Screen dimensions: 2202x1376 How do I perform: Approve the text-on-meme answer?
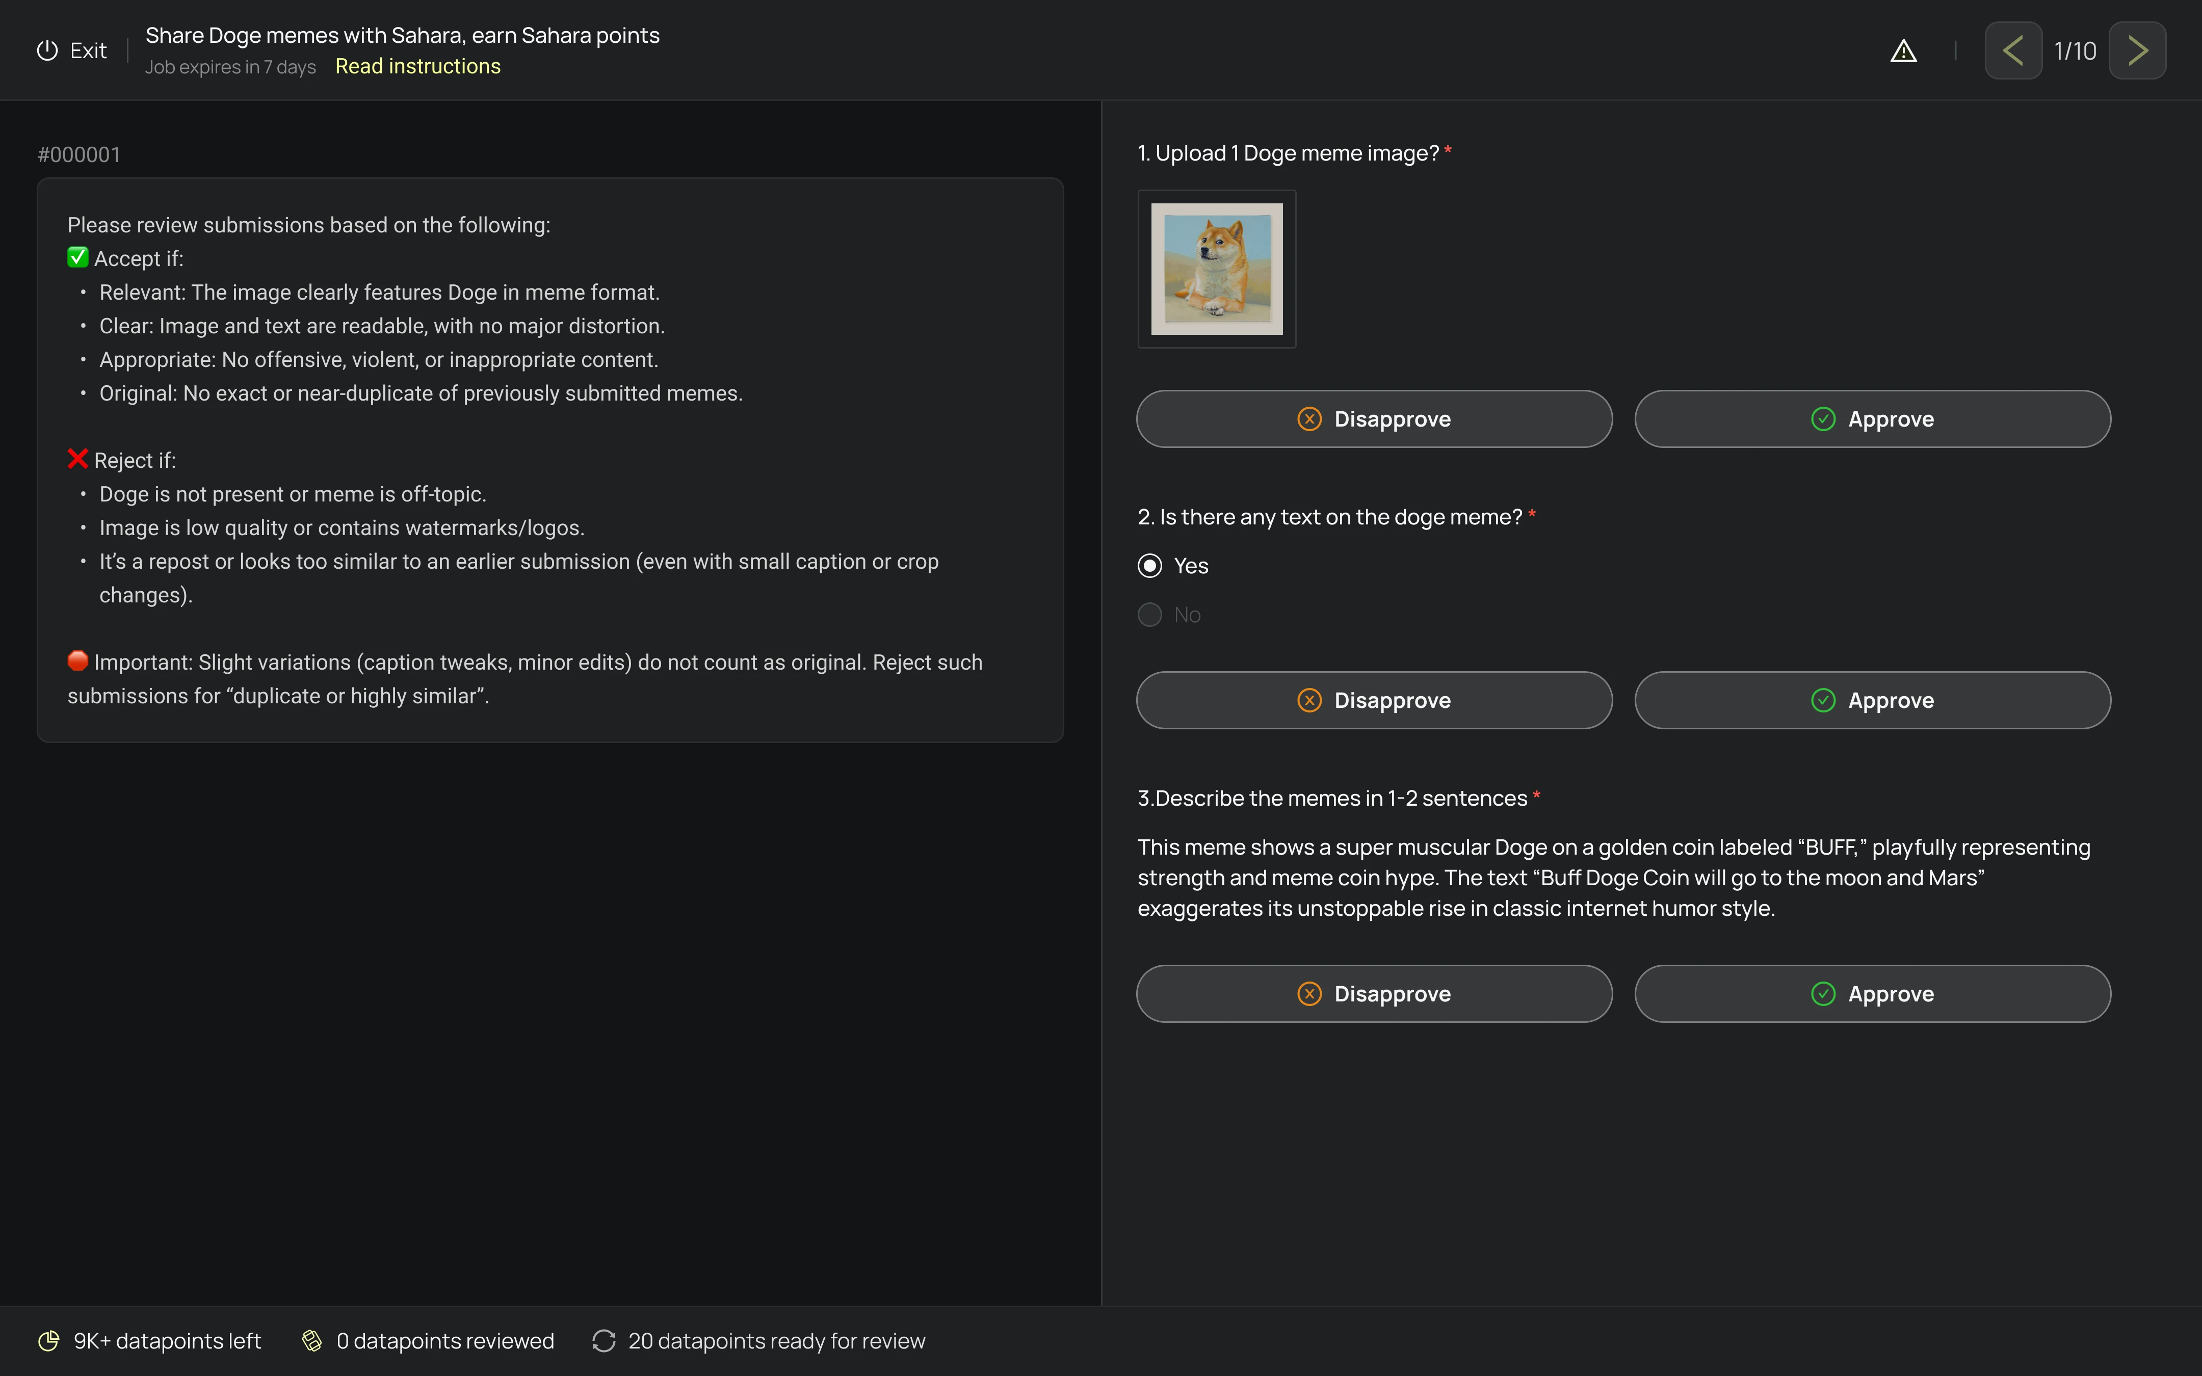[1872, 700]
